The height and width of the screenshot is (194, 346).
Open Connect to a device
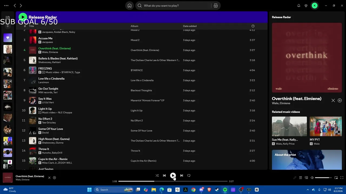click(x=306, y=178)
